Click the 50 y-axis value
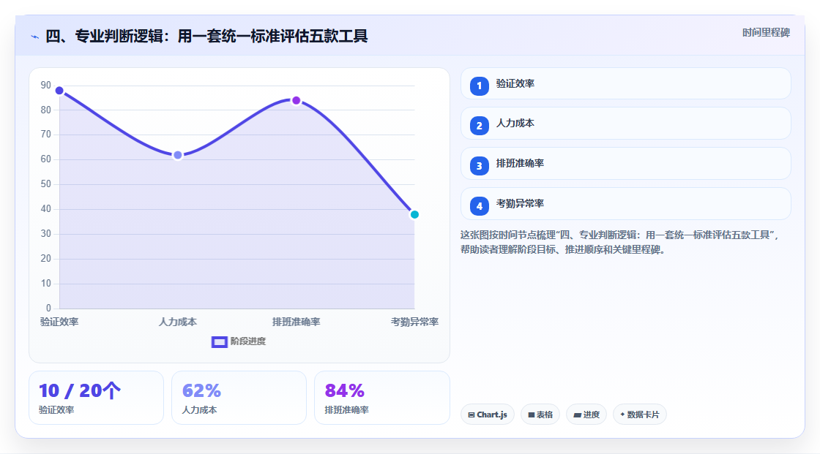 pyautogui.click(x=46, y=184)
